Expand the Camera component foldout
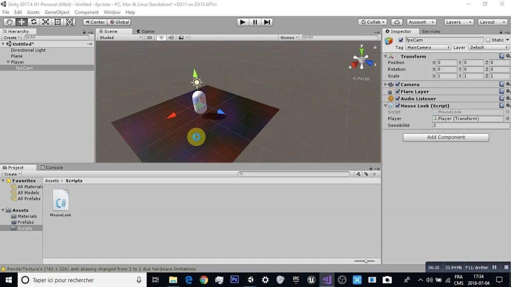 tap(386, 85)
